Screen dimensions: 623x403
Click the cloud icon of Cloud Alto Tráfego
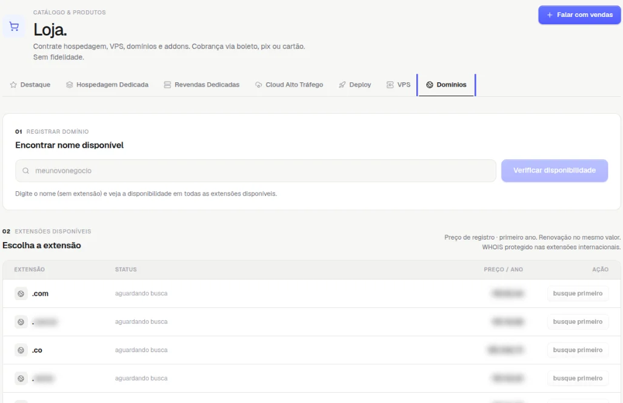point(258,85)
